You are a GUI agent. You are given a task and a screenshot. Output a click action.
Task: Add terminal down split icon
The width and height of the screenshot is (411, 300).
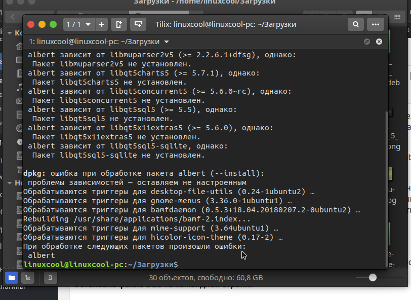[x=136, y=24]
